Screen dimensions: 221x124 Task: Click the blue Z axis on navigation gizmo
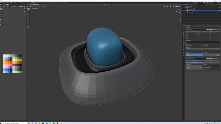pyautogui.click(x=179, y=9)
